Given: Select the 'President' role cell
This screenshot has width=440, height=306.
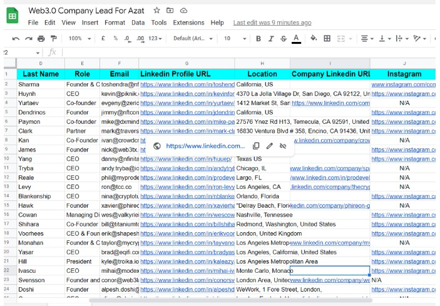Looking at the screenshot, I should [82, 262].
